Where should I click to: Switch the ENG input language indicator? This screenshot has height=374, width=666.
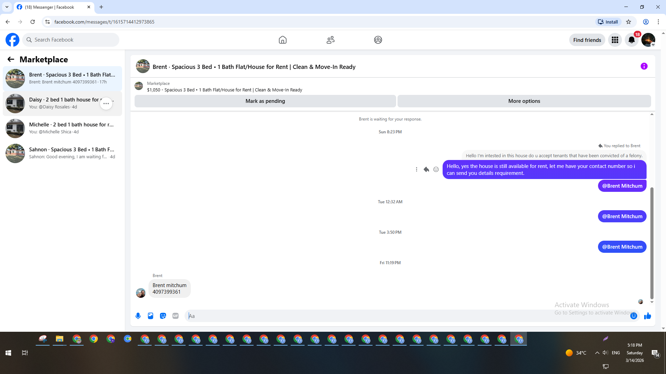[x=616, y=353]
